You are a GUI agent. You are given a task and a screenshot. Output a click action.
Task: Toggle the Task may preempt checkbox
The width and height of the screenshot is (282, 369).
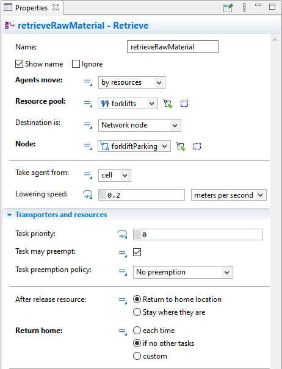click(137, 253)
